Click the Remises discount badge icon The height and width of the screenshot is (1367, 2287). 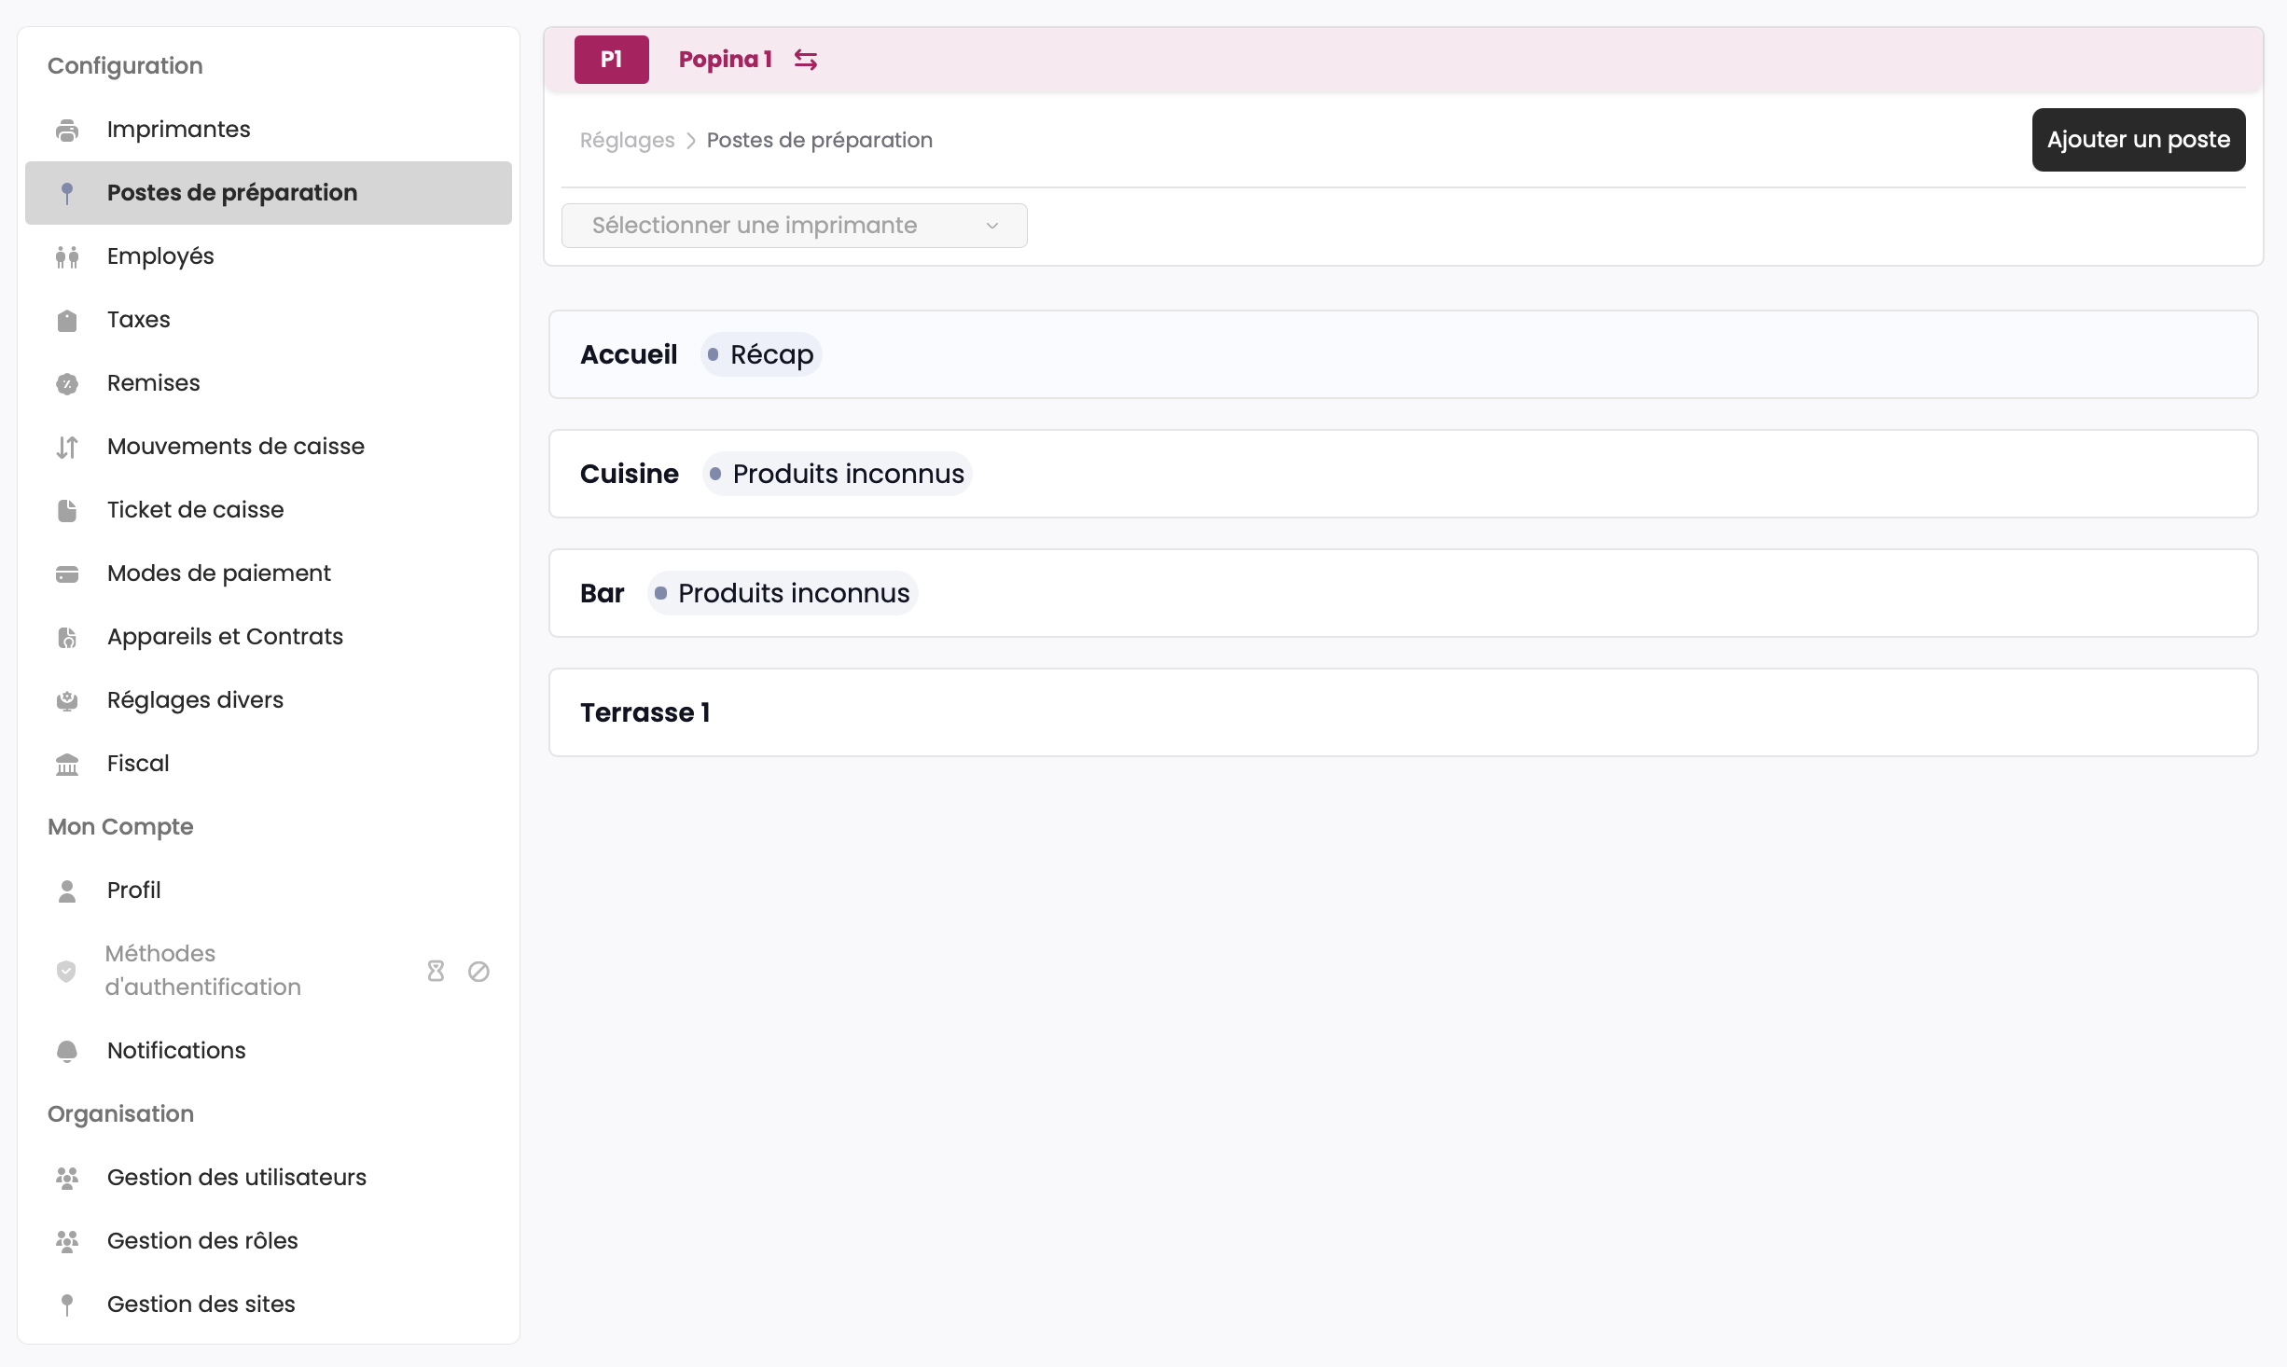point(67,383)
